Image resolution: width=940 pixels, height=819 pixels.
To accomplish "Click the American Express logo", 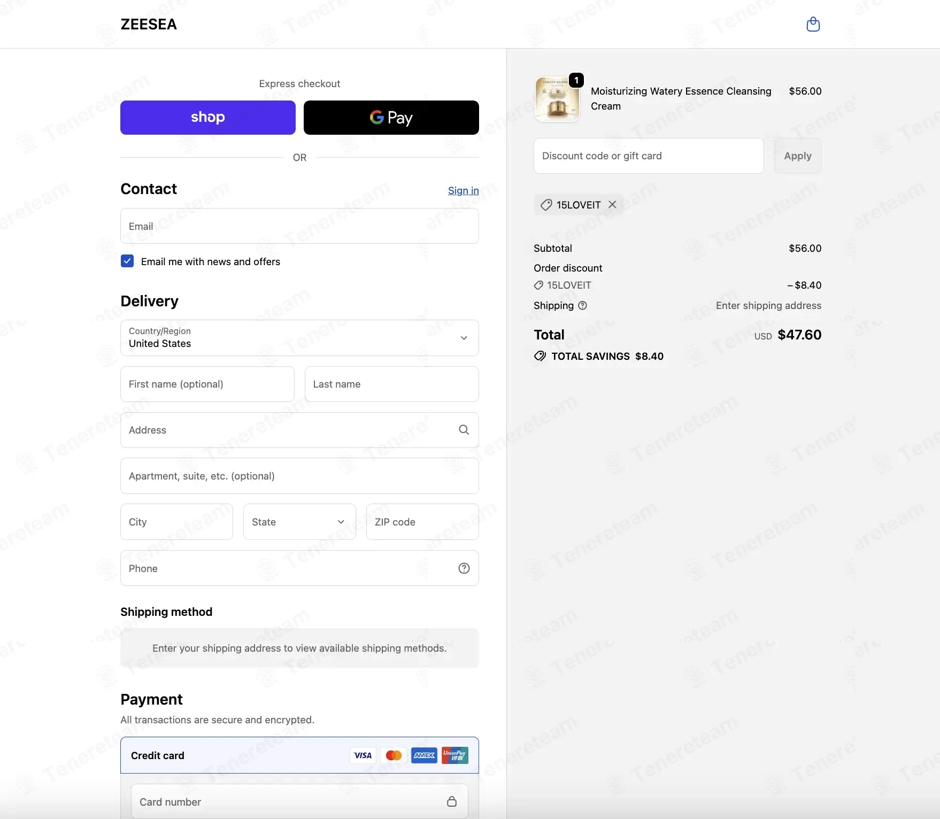I will [x=425, y=755].
